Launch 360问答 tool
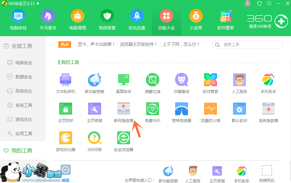This screenshot has width=291, height=183. pos(94,141)
